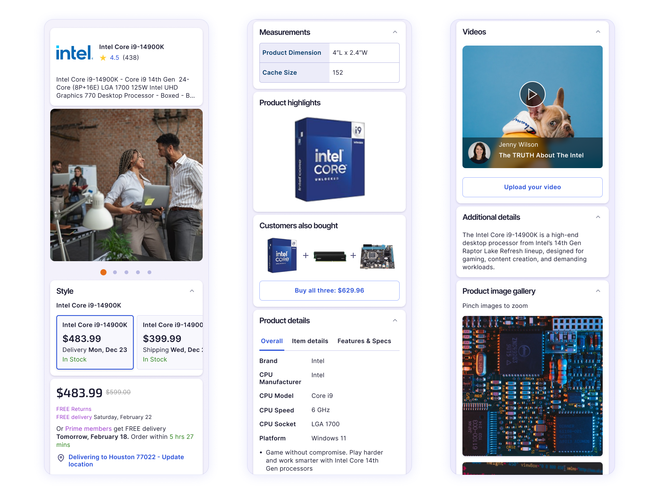This screenshot has width=659, height=494.
Task: Click the CPU Speed 6 GHz value
Action: click(321, 410)
